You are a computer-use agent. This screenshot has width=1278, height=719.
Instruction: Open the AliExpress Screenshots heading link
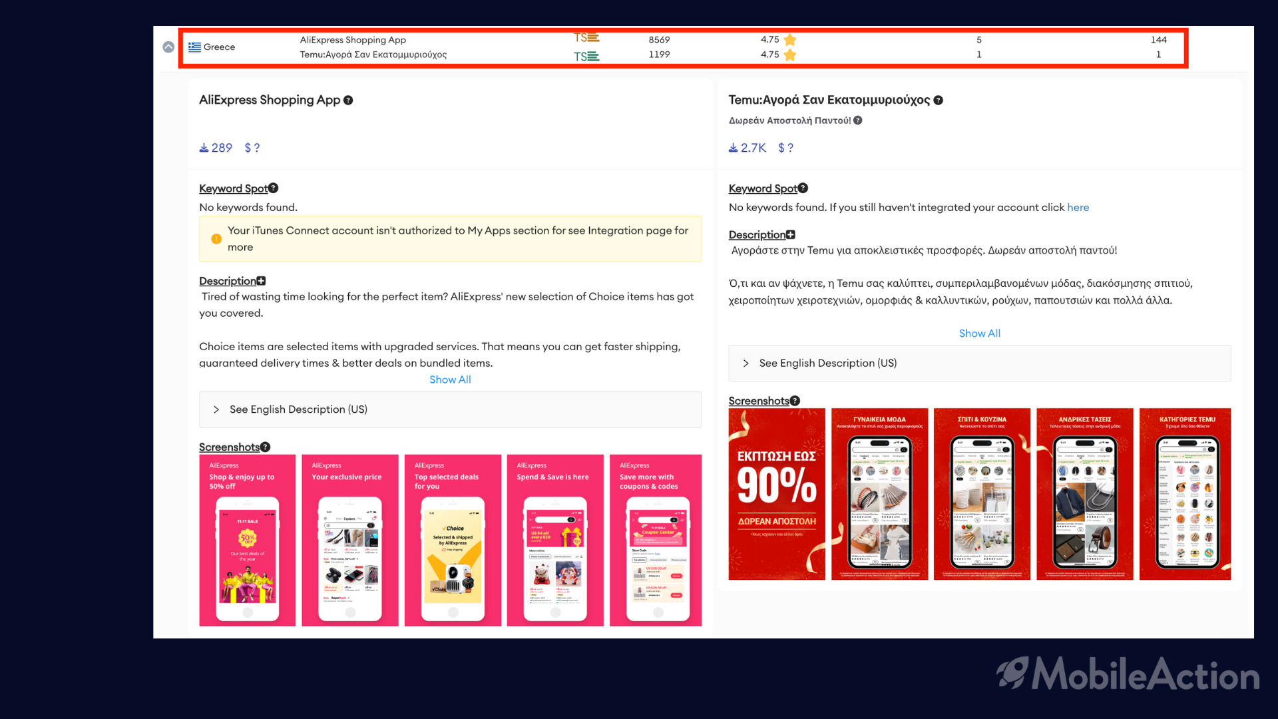point(230,447)
